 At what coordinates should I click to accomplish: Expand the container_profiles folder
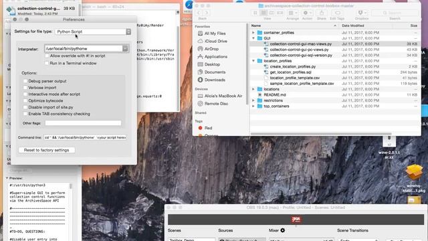[x=253, y=33]
